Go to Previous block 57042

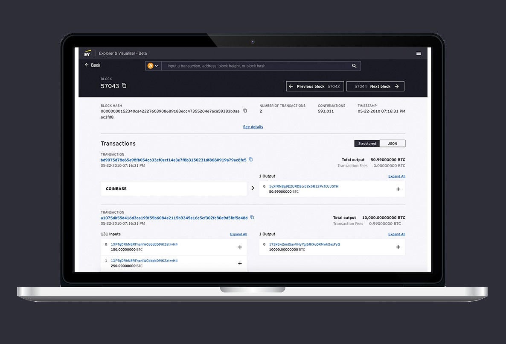click(315, 86)
